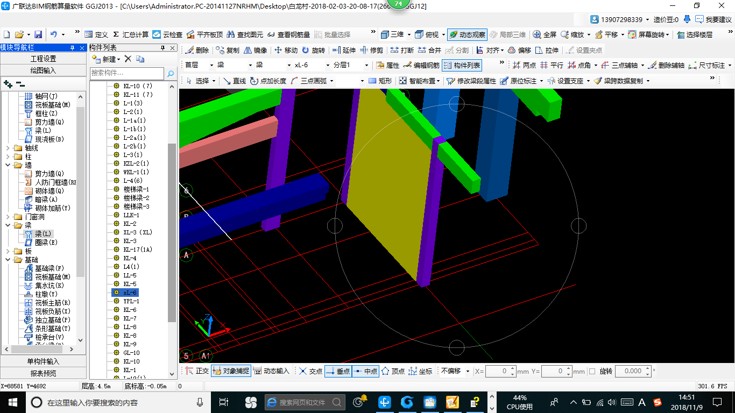Select the 修剪 trim tool

pos(371,50)
